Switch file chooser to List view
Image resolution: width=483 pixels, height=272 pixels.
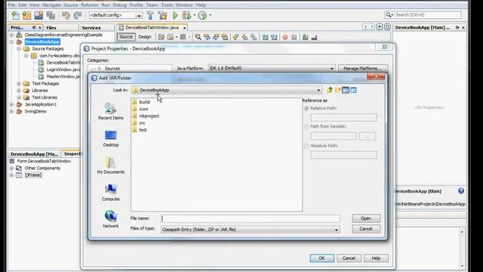pos(346,90)
